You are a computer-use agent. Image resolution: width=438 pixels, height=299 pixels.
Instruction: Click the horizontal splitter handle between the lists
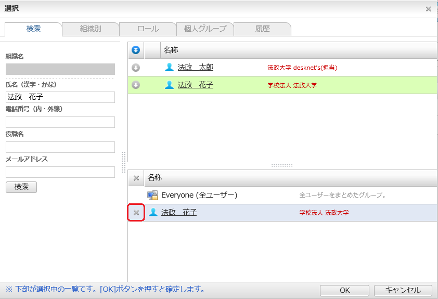click(282, 165)
